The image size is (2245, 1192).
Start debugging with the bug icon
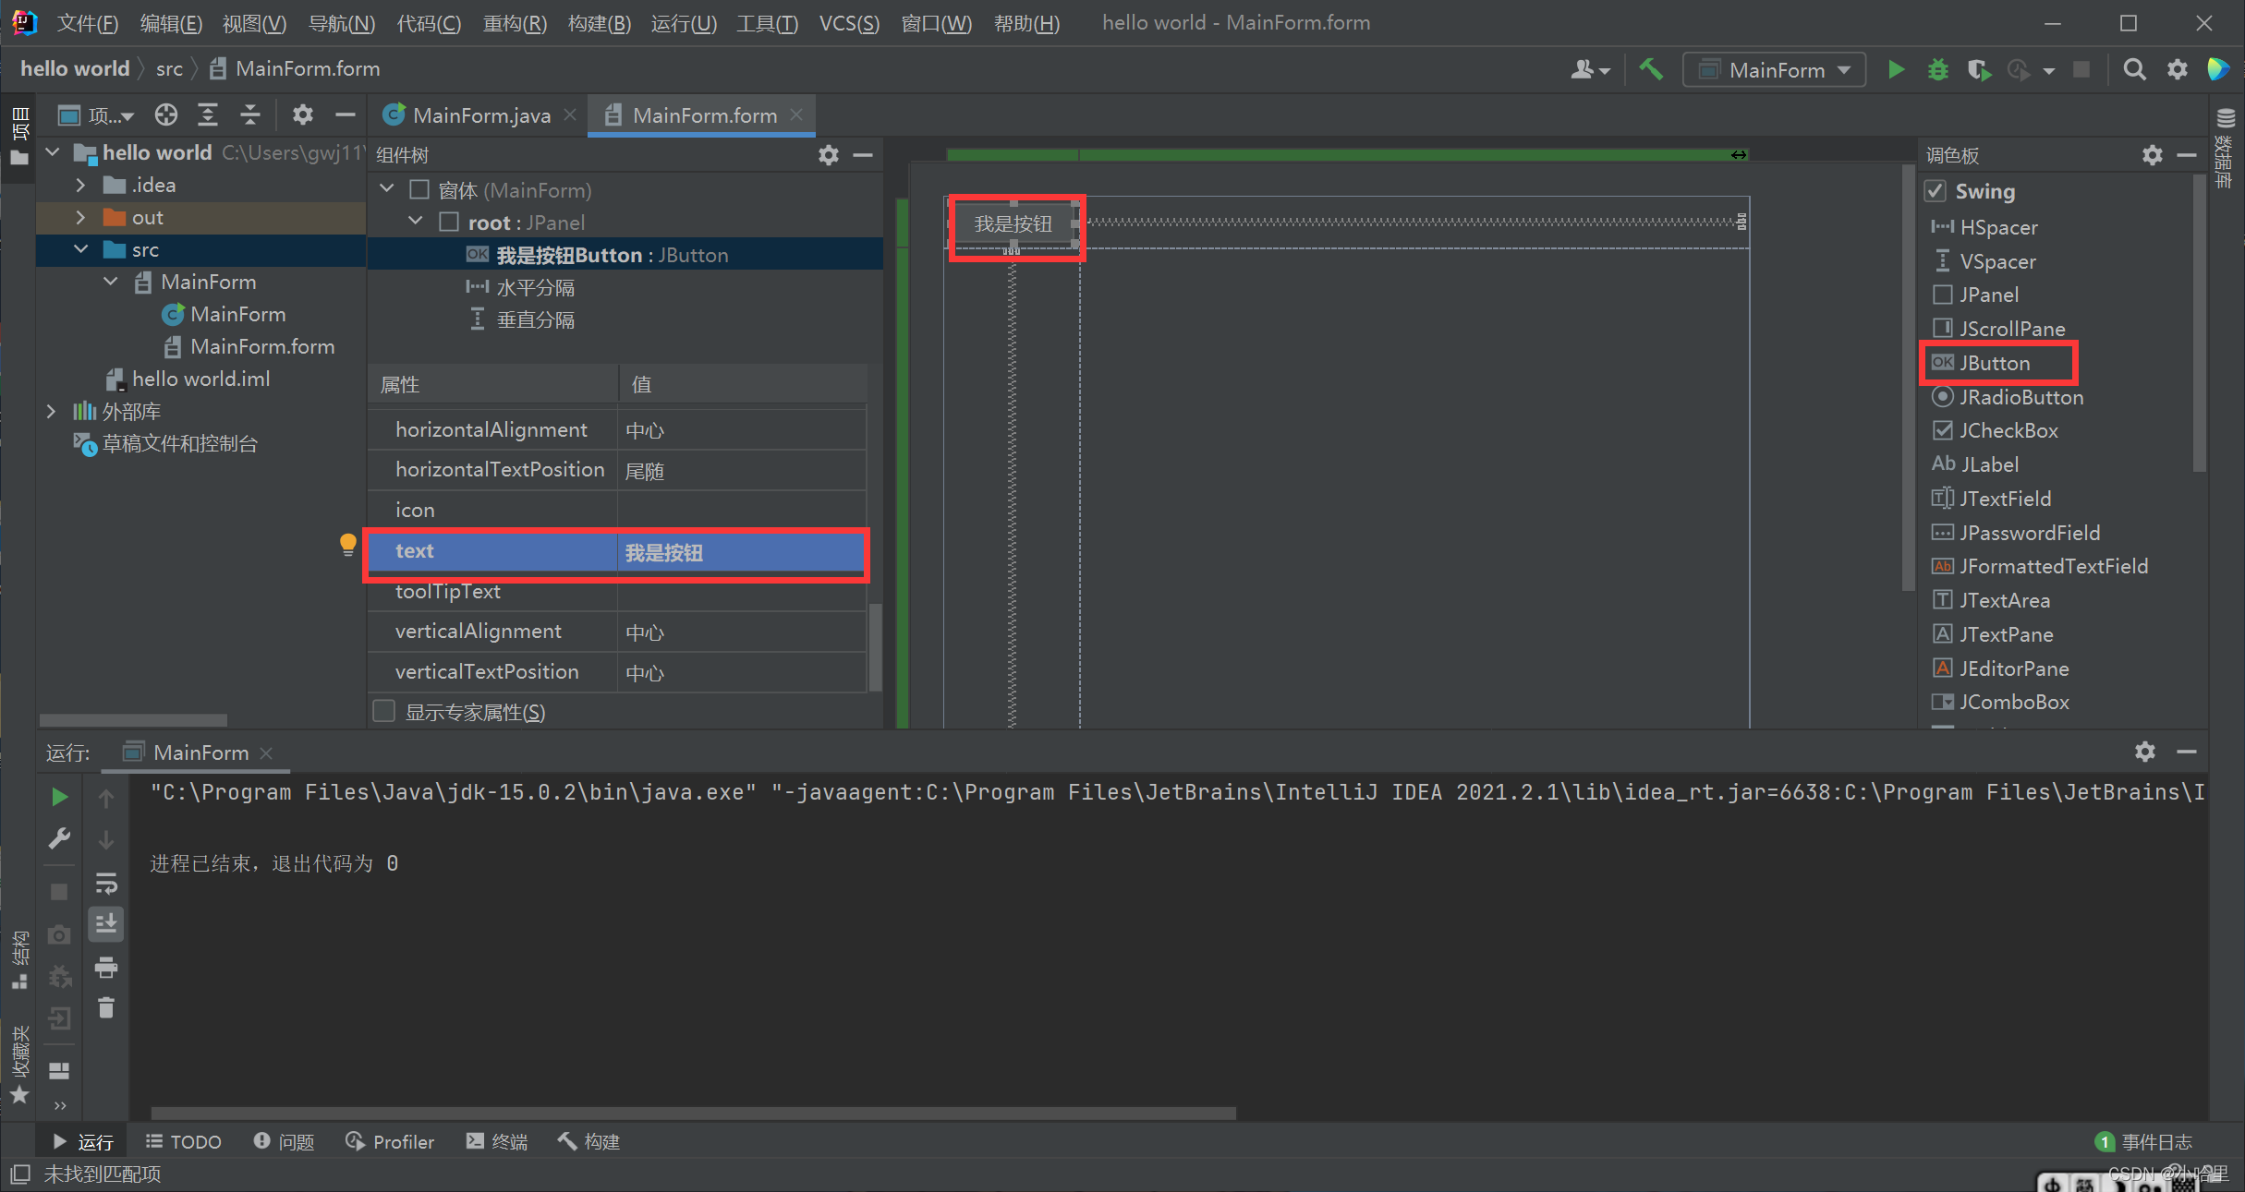pos(1937,70)
